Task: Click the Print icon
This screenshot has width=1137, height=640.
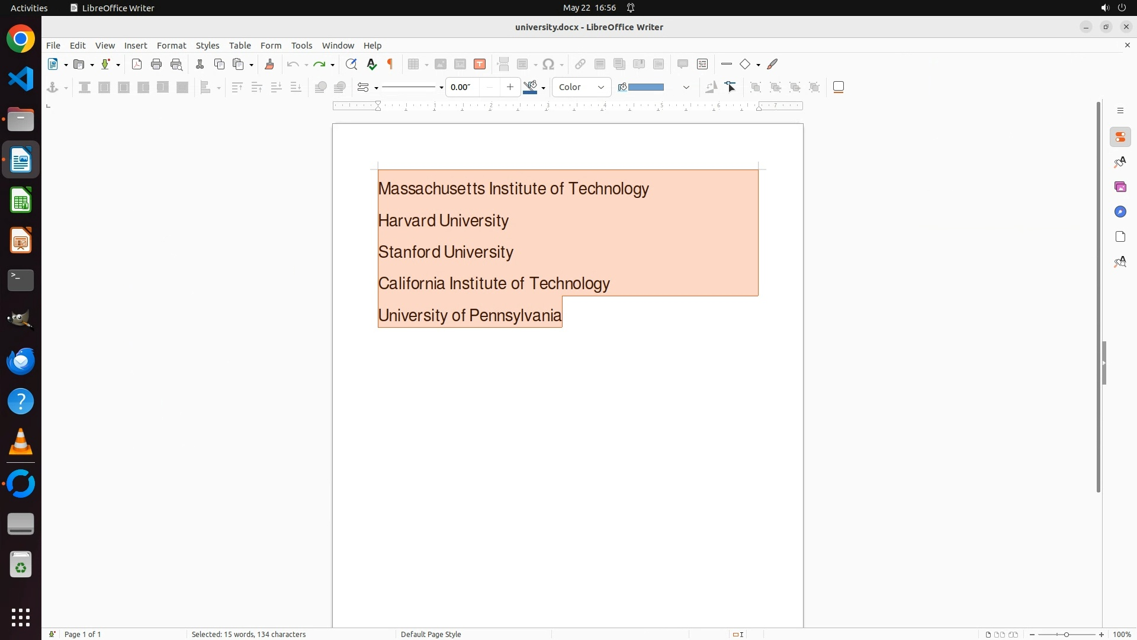Action: point(156,65)
